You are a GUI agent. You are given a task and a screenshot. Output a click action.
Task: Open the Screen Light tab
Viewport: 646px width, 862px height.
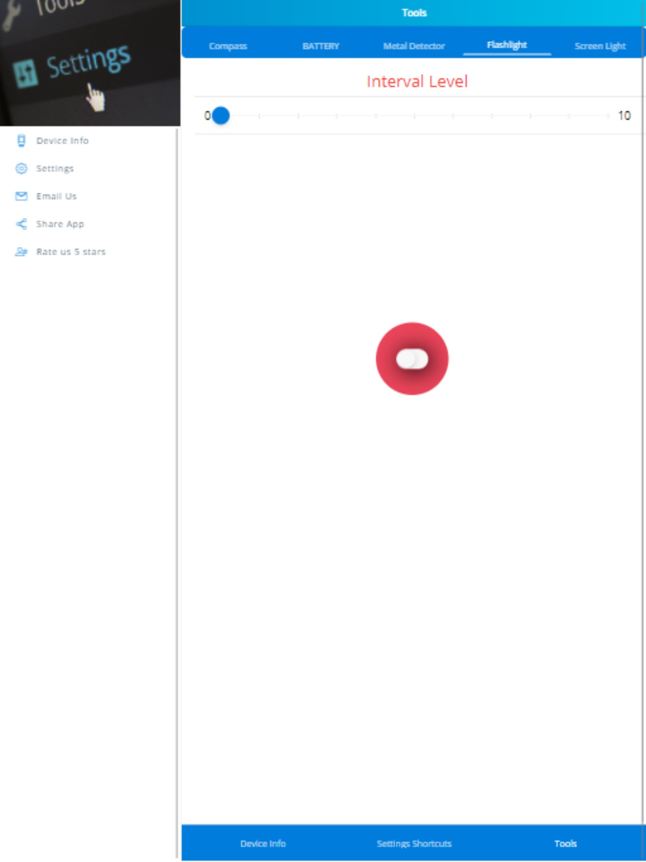coord(600,46)
